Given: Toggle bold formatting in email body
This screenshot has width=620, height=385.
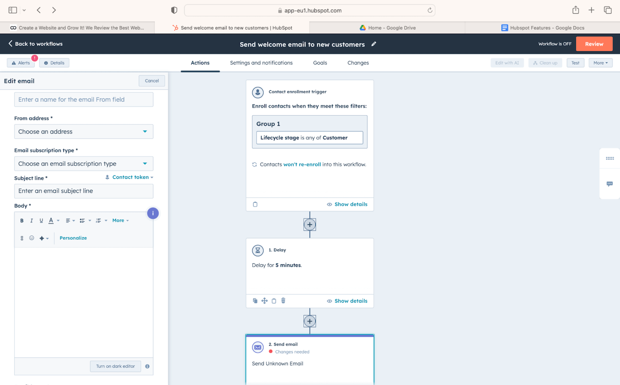Looking at the screenshot, I should pos(22,220).
